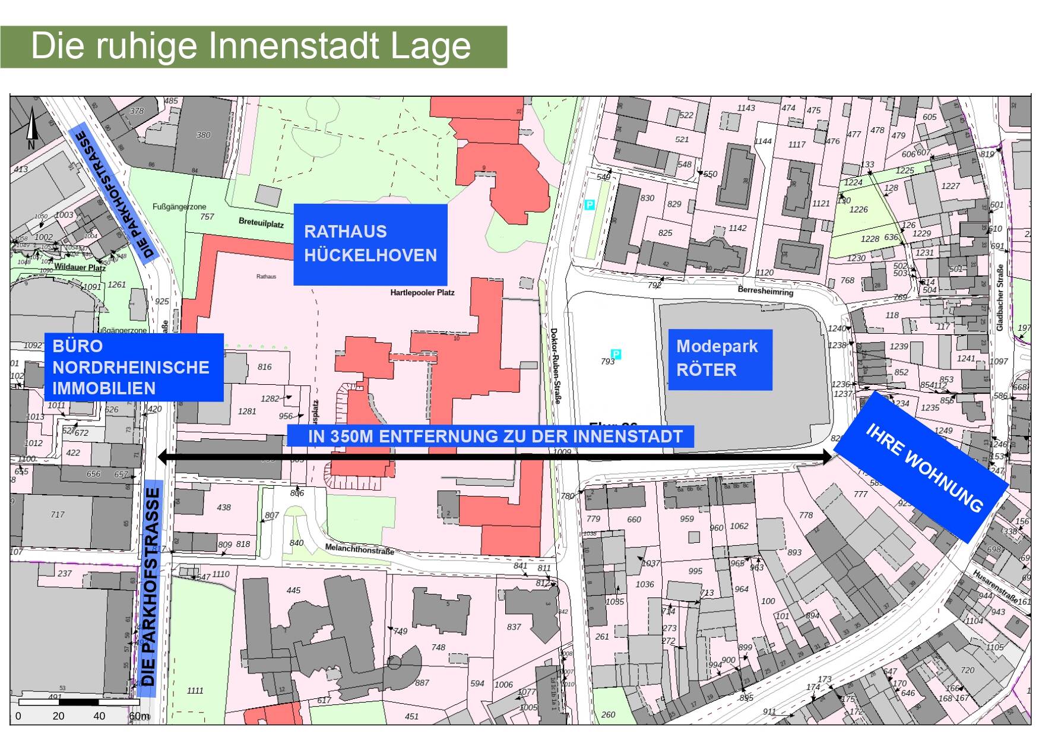Click the Doktor-Ruben-Straße vertical street label
The image size is (1042, 737).
point(555,366)
